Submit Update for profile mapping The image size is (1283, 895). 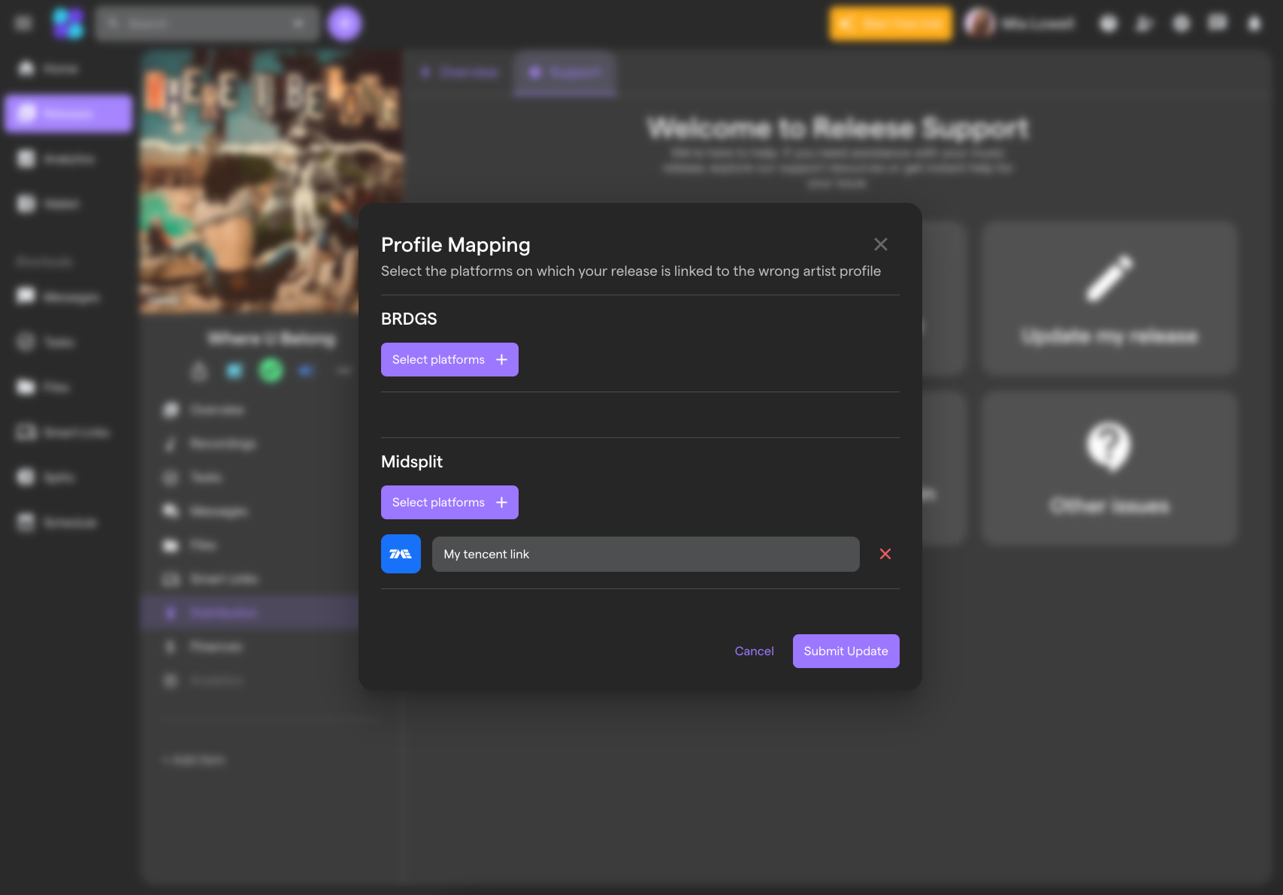(x=846, y=652)
